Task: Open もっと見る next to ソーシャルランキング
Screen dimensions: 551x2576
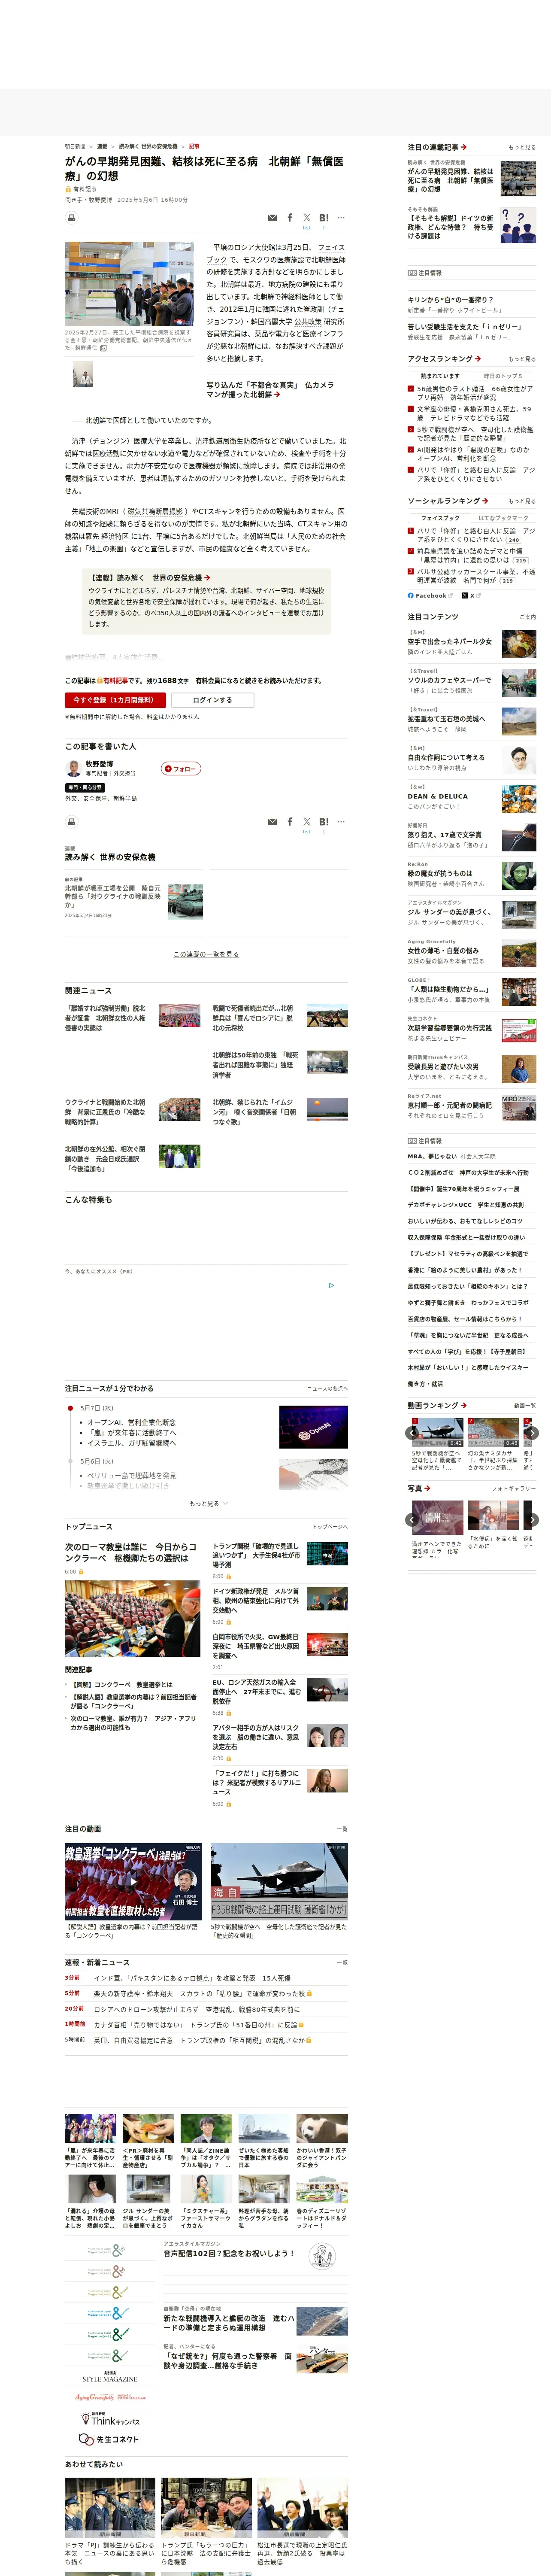Action: coord(522,501)
